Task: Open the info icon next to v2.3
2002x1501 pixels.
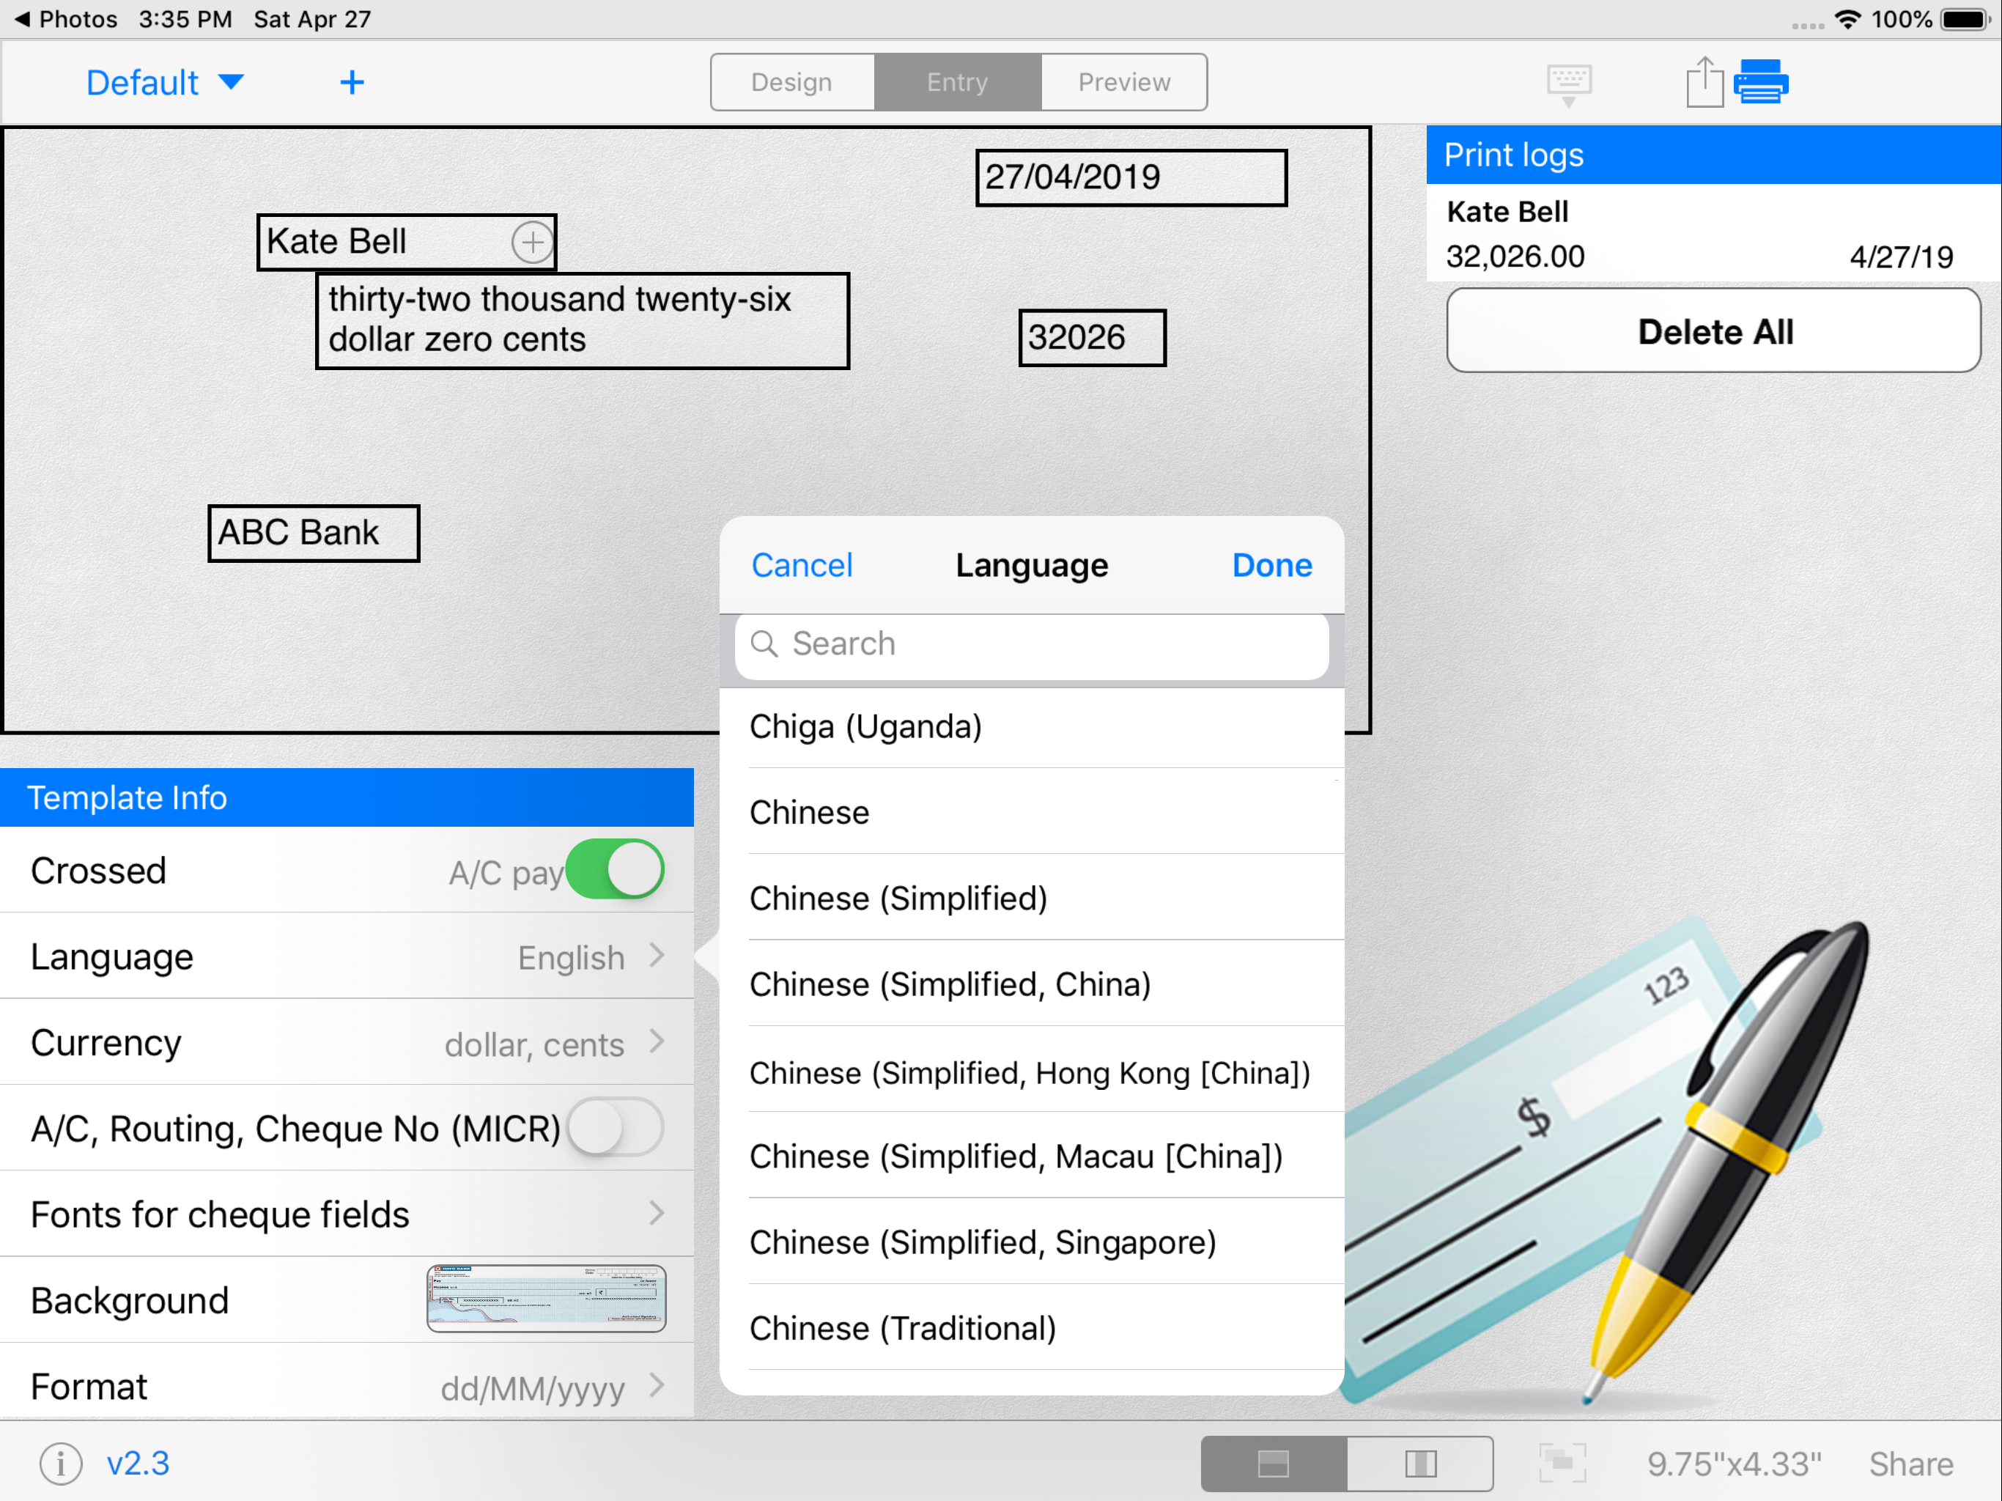Action: coord(60,1463)
